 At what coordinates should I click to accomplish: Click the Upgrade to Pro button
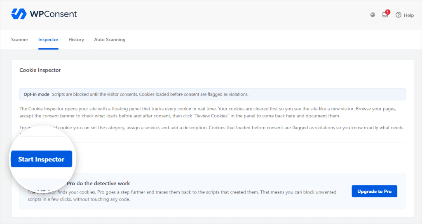(x=374, y=191)
